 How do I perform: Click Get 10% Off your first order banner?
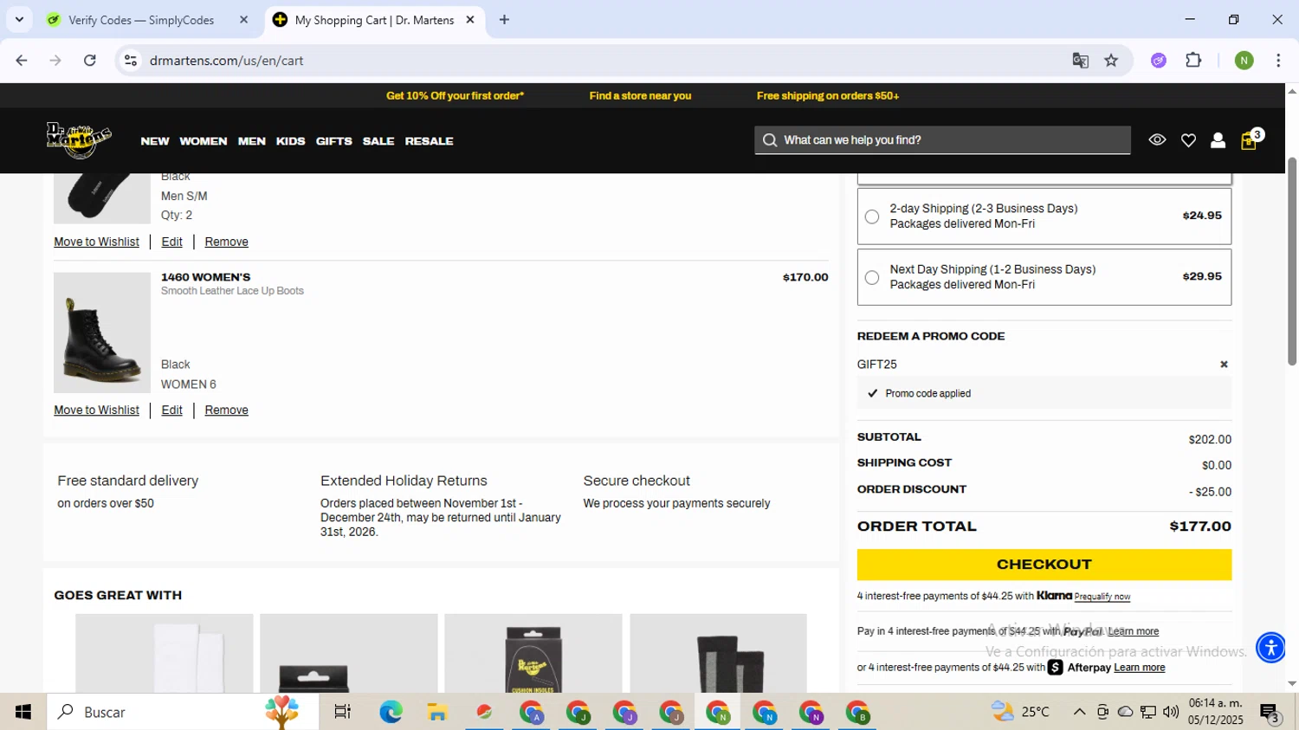(455, 96)
